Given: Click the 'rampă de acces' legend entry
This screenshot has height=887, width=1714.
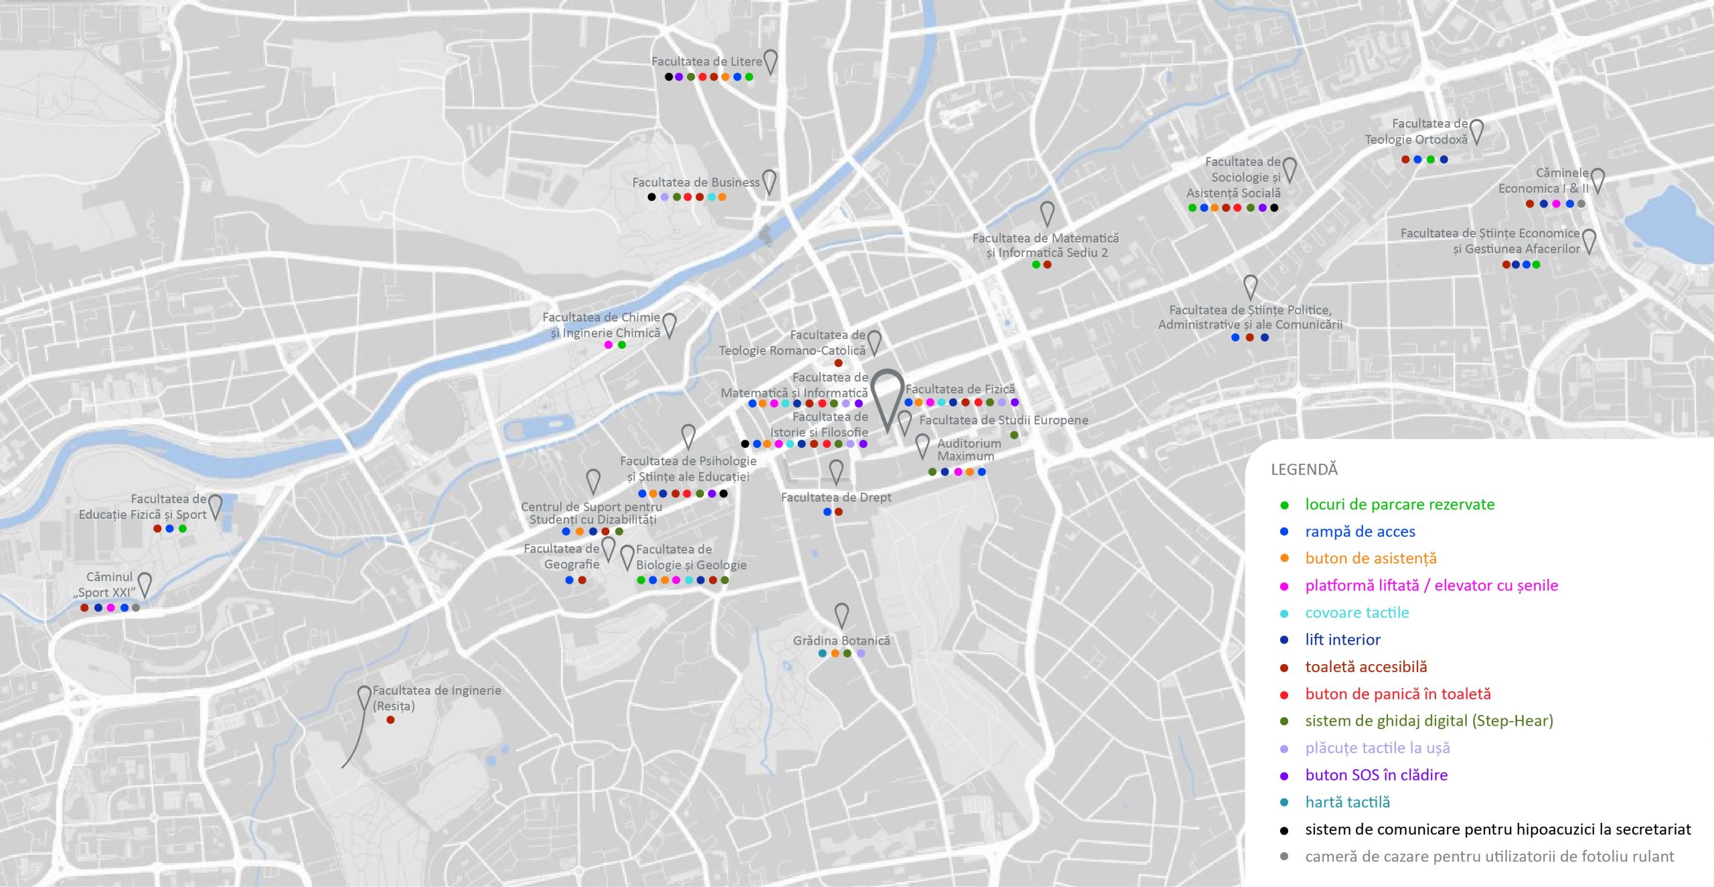Looking at the screenshot, I should tap(1360, 532).
